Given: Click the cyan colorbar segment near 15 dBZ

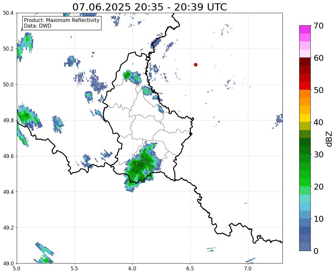Looking at the screenshot, I should tap(305, 198).
